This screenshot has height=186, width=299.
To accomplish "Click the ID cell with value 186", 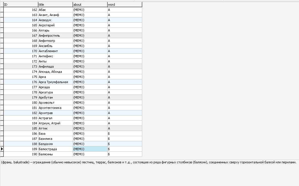I will click(21, 134).
